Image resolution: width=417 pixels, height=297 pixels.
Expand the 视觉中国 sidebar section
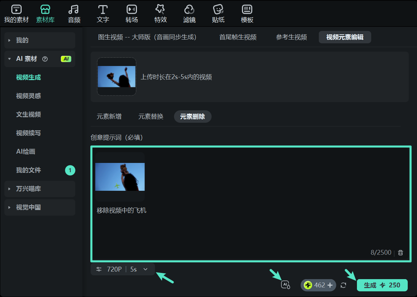click(39, 207)
